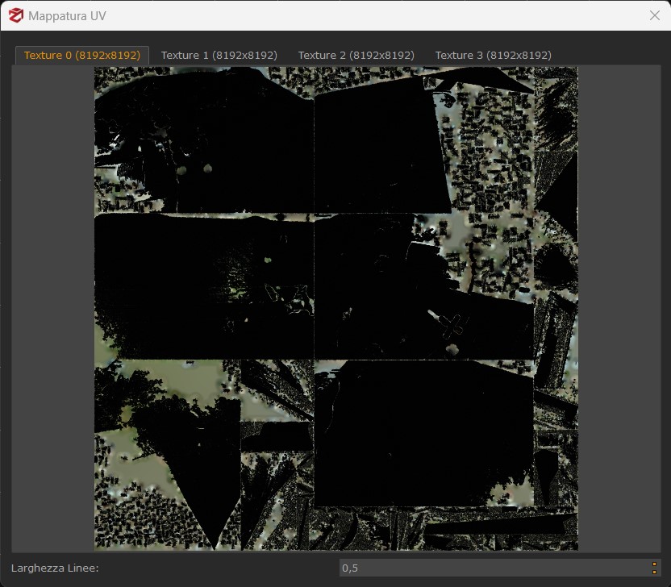Click the Larghezza Linee label

(55, 568)
